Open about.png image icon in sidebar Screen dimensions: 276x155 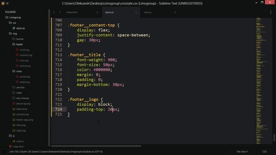14,109
